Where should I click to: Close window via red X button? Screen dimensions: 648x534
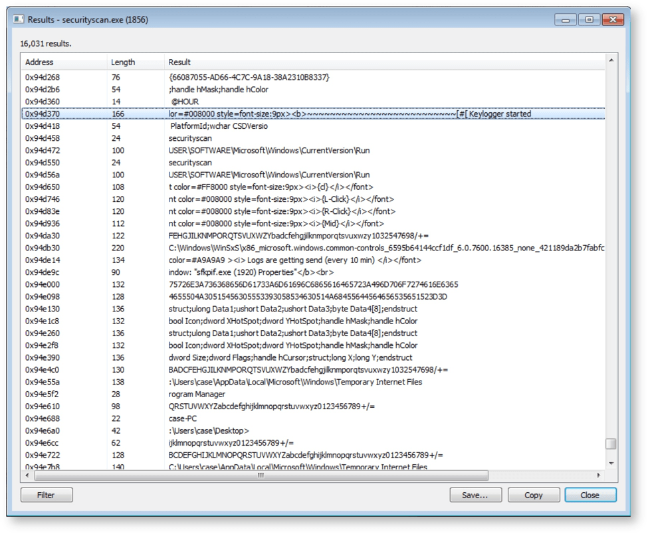click(x=613, y=19)
